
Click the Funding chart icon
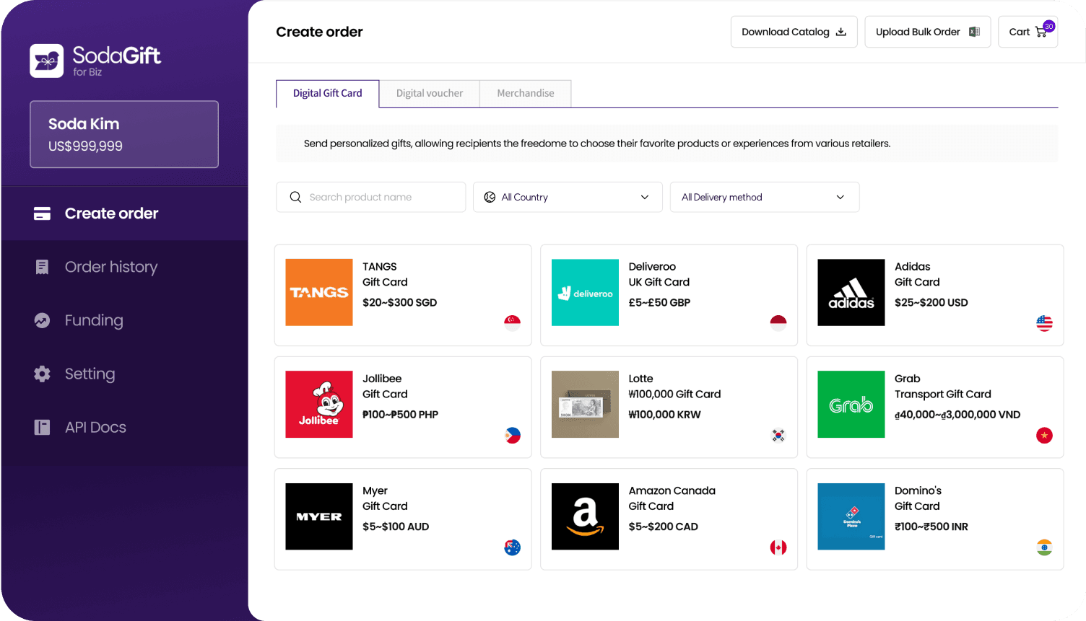(42, 320)
